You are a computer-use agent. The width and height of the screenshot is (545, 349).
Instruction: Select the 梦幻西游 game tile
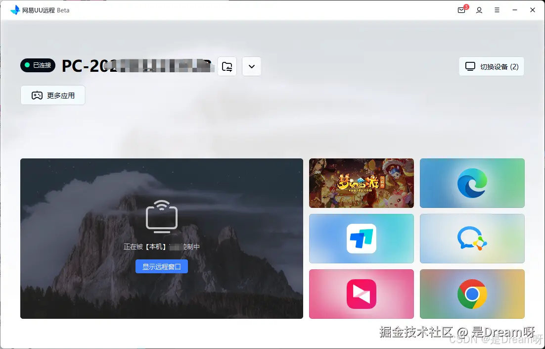pyautogui.click(x=361, y=183)
